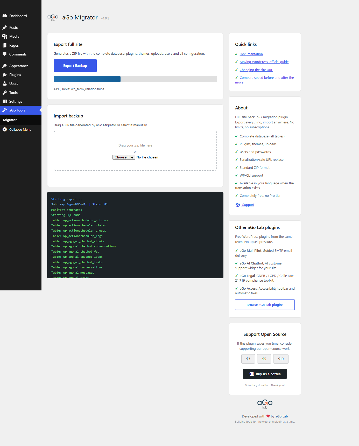Image resolution: width=359 pixels, height=446 pixels.
Task: Click log line 'Manifest generated'
Action: coord(67,210)
